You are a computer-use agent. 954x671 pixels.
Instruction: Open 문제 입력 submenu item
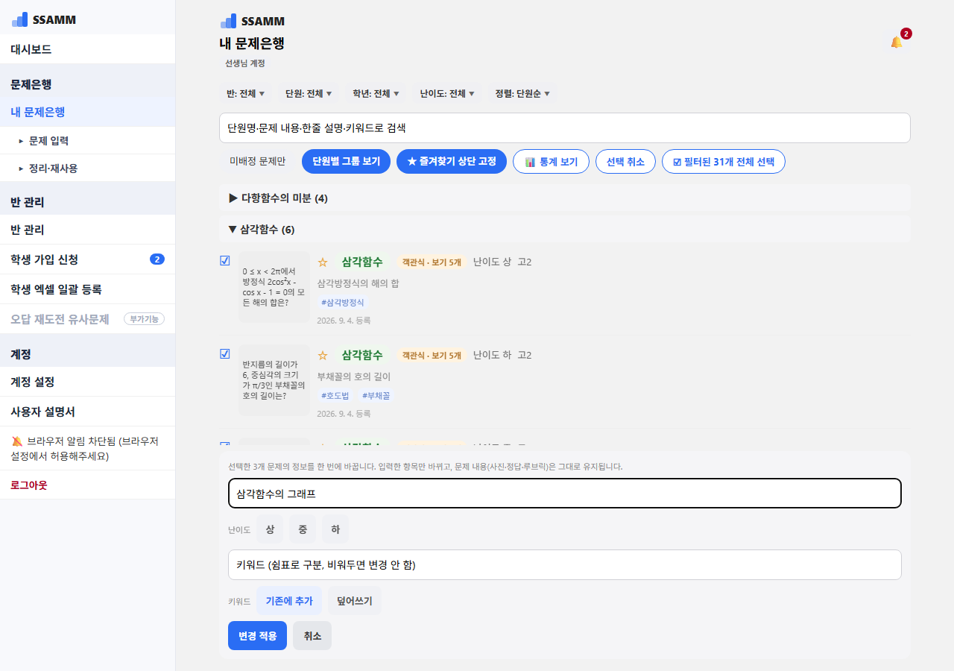coord(88,140)
